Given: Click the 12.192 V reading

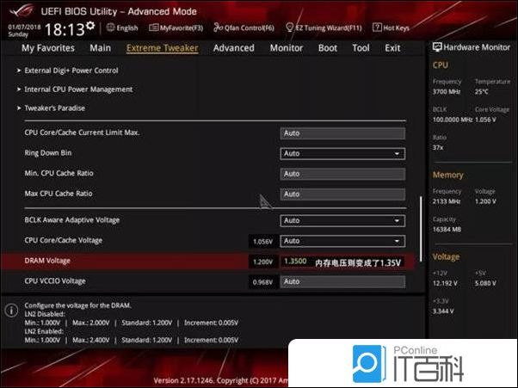Looking at the screenshot, I should 445,283.
